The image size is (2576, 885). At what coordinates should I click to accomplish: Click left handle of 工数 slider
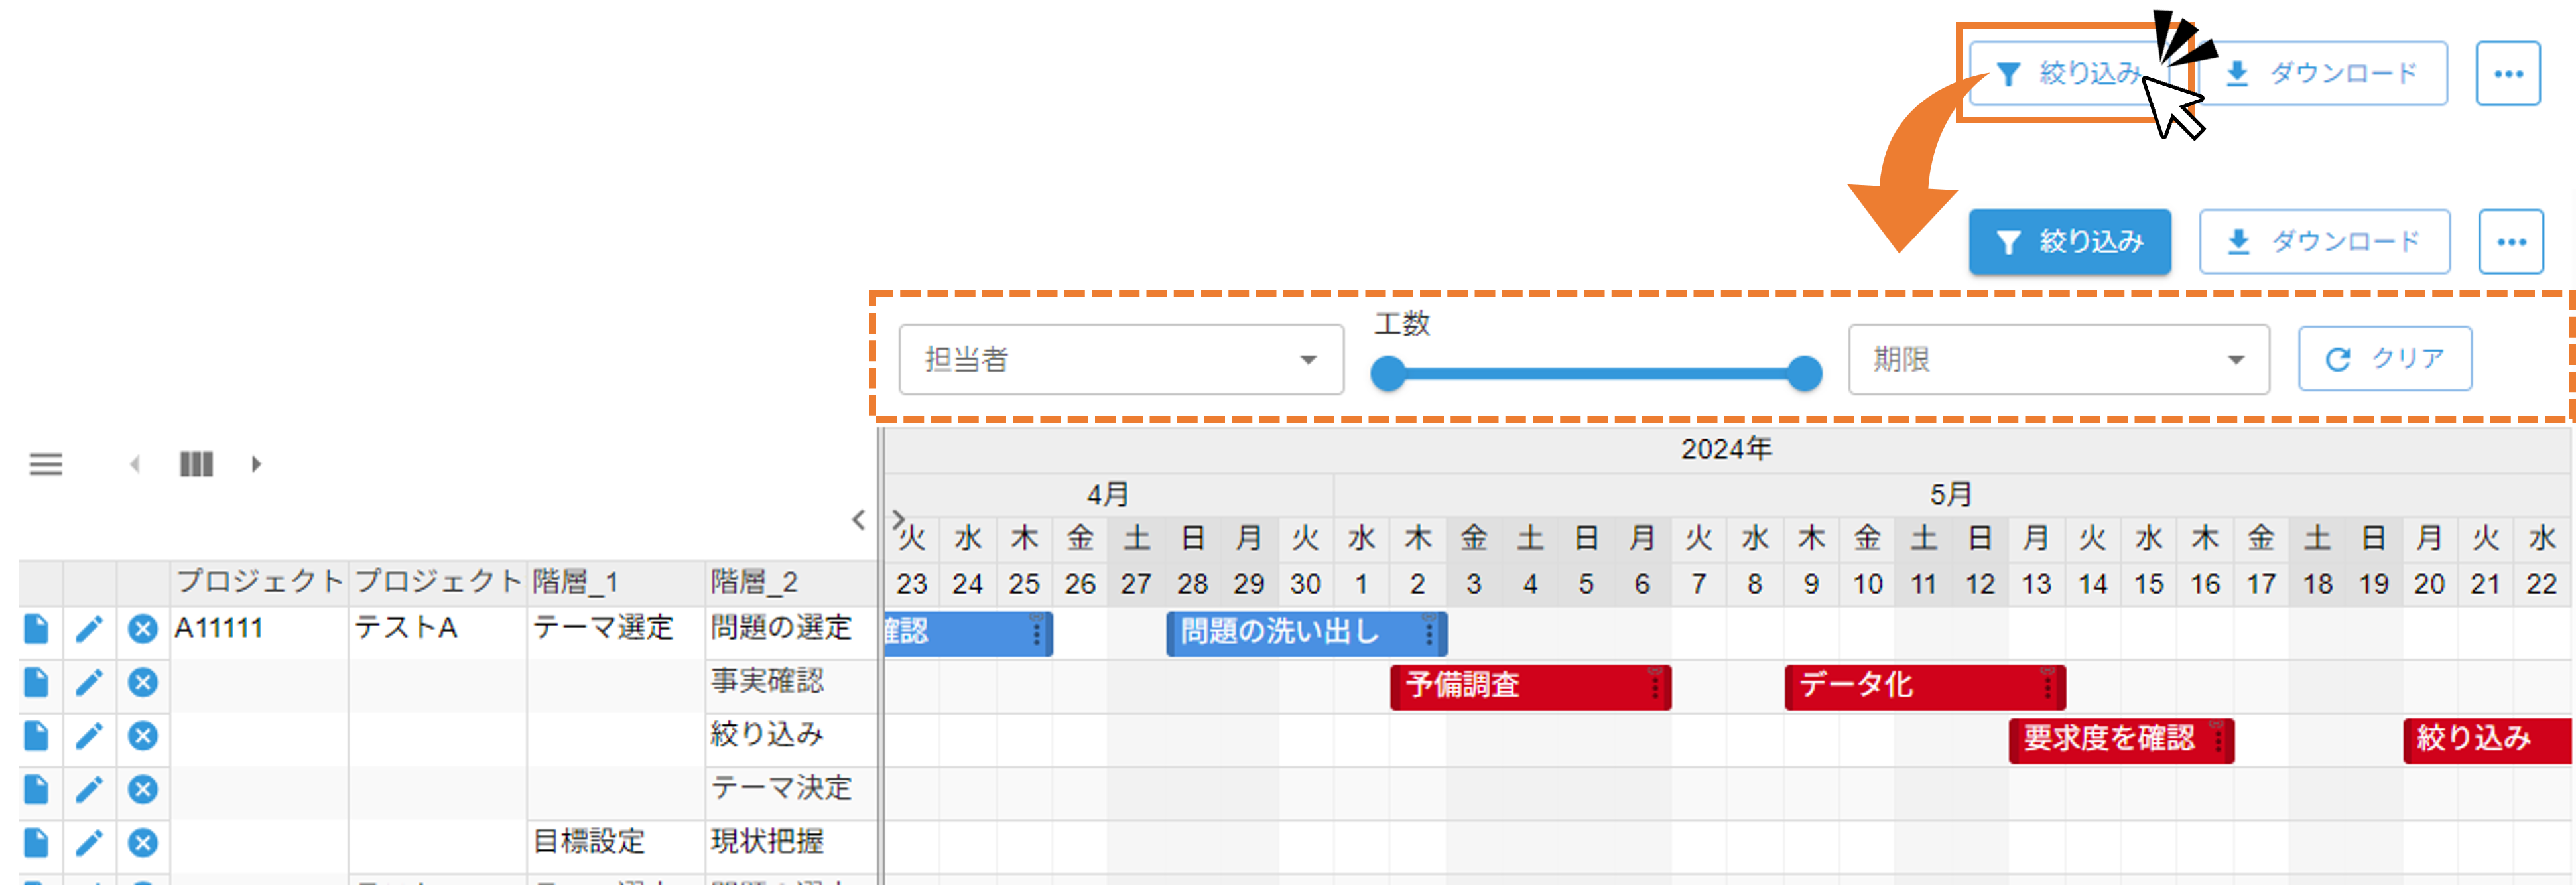coord(1388,374)
